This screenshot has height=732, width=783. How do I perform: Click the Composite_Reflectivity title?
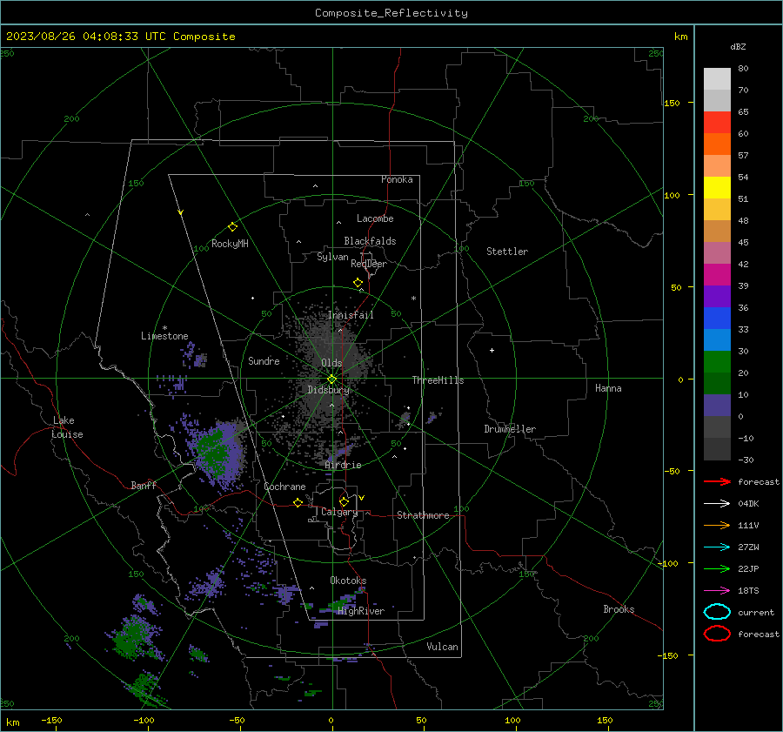391,13
